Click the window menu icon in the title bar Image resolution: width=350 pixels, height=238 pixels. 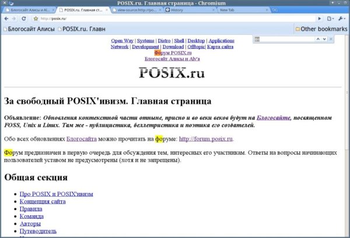(x=11, y=3)
